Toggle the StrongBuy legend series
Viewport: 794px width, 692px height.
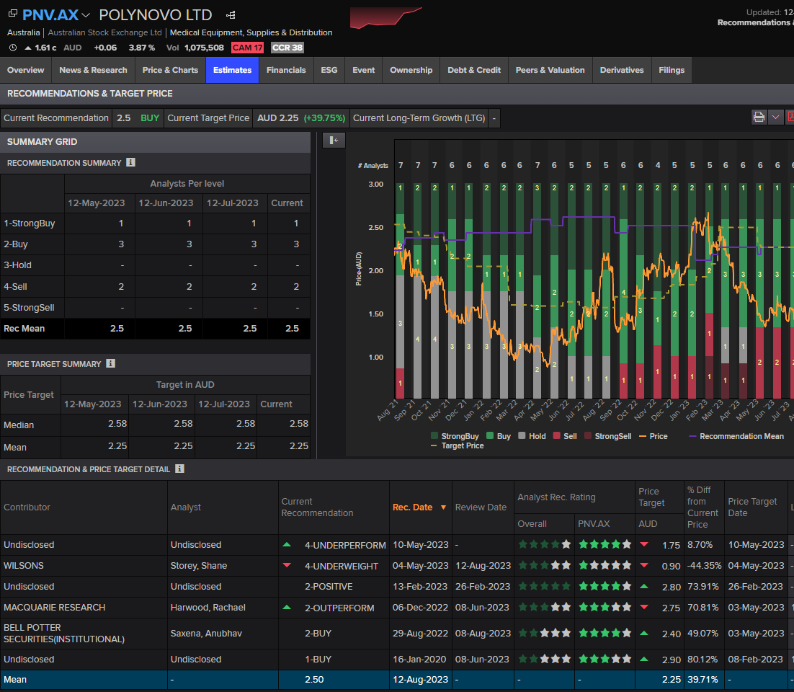pos(454,436)
